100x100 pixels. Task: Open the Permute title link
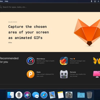(73, 72)
